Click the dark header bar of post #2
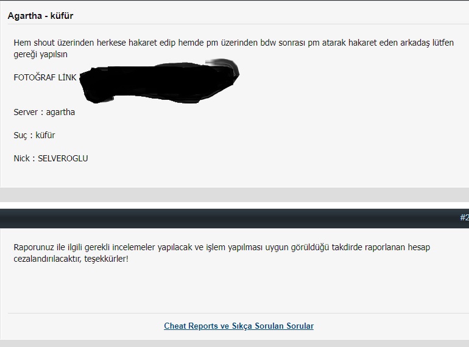The width and height of the screenshot is (469, 347). 234,219
